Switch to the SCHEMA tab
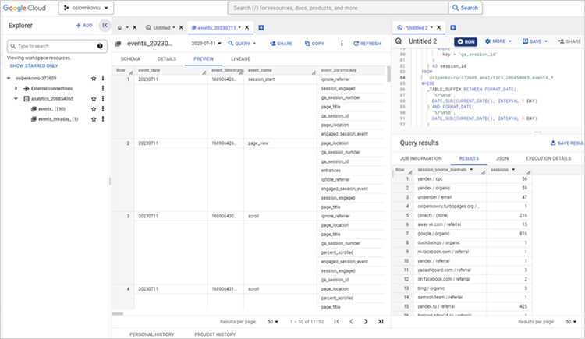The image size is (585, 339). [x=130, y=58]
